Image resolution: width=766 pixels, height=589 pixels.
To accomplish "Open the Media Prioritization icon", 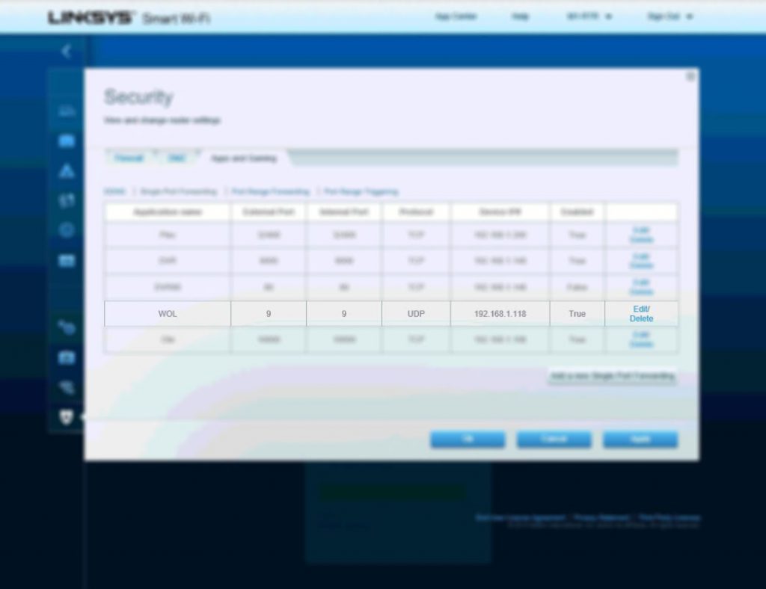I will [66, 200].
